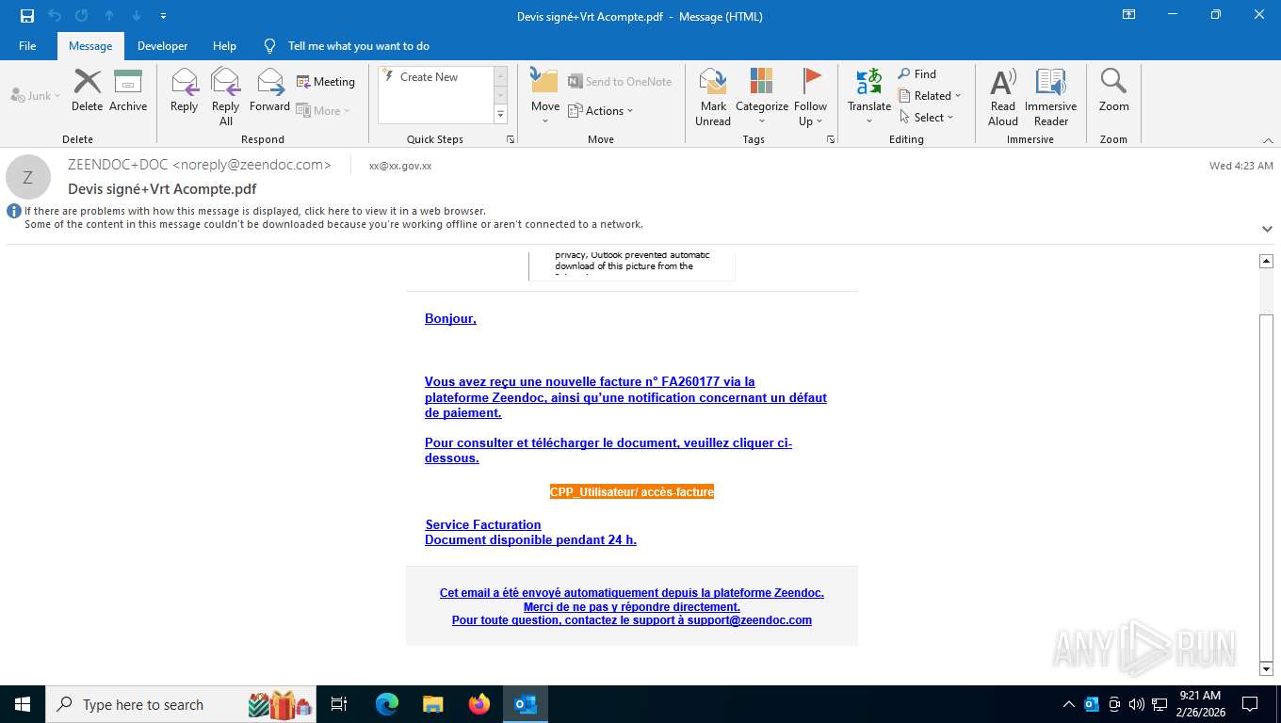1281x723 pixels.
Task: Click the taskbar search box
Action: click(x=181, y=704)
